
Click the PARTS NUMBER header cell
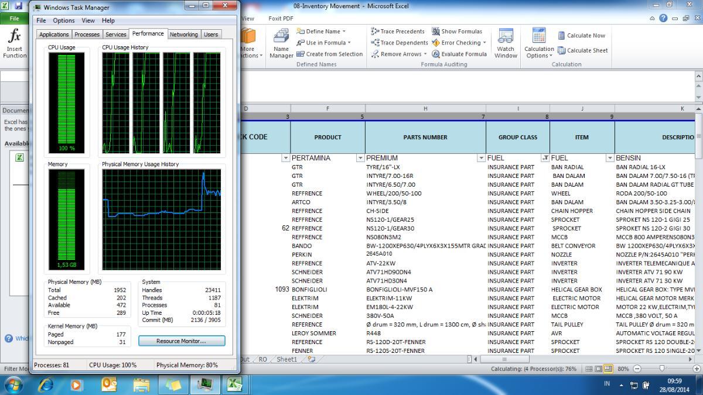pos(425,137)
